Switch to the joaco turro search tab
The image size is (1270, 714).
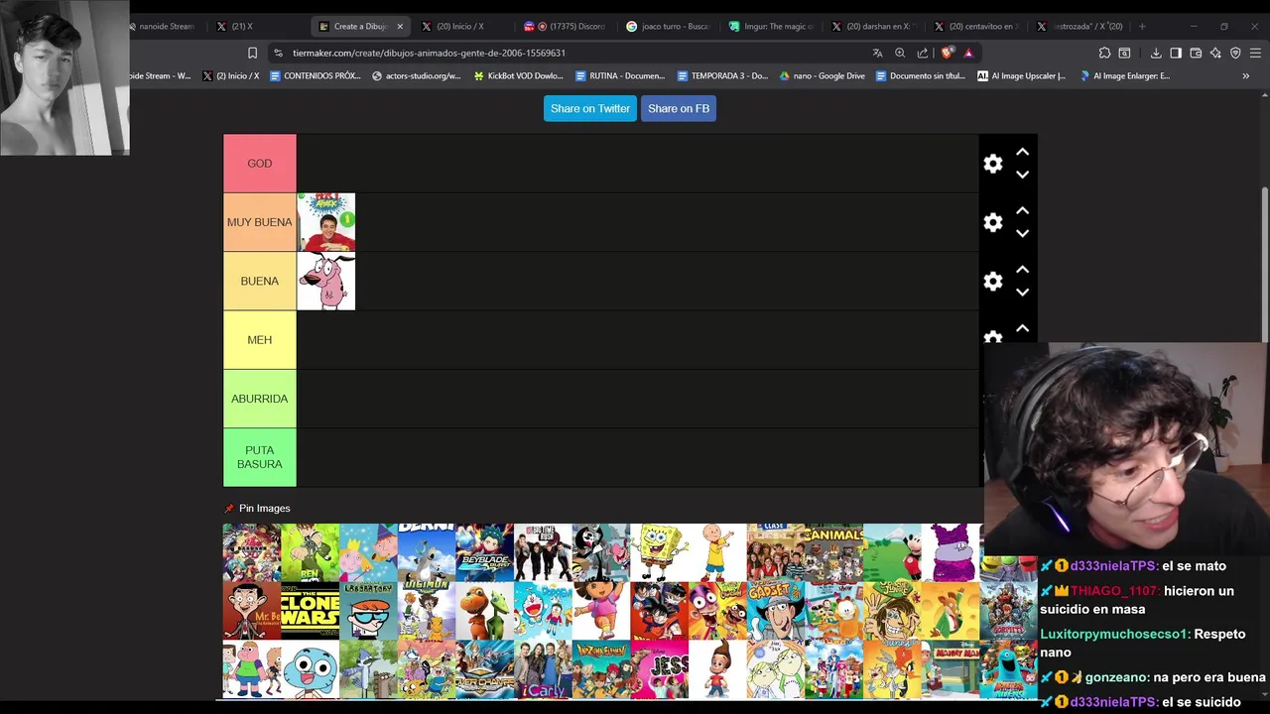667,26
